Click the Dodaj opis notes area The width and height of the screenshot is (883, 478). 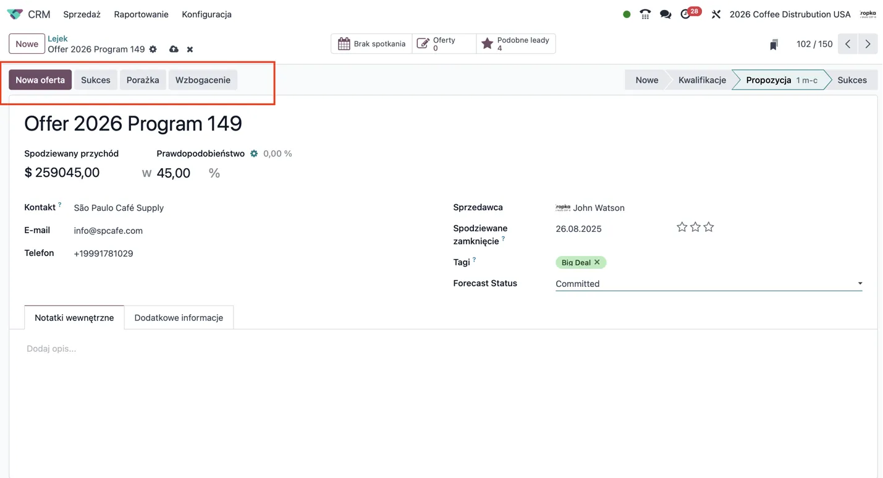(51, 349)
